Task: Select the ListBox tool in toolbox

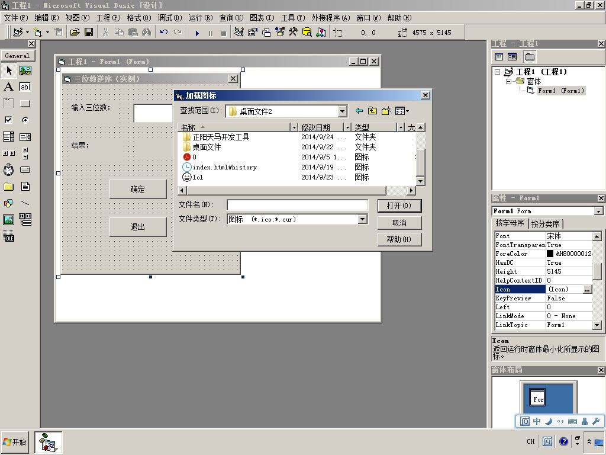Action: point(25,137)
